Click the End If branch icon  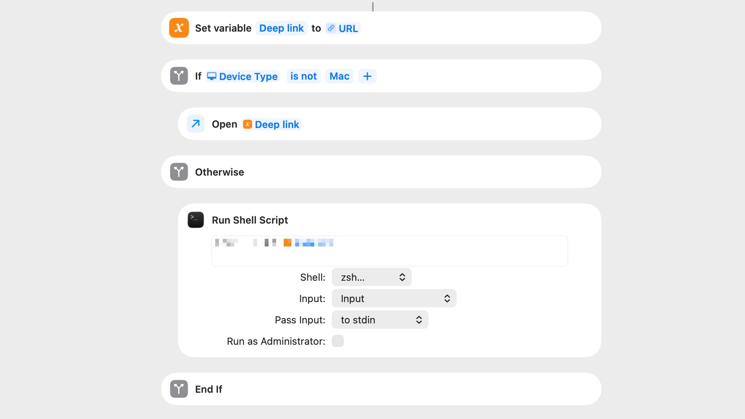coord(178,389)
